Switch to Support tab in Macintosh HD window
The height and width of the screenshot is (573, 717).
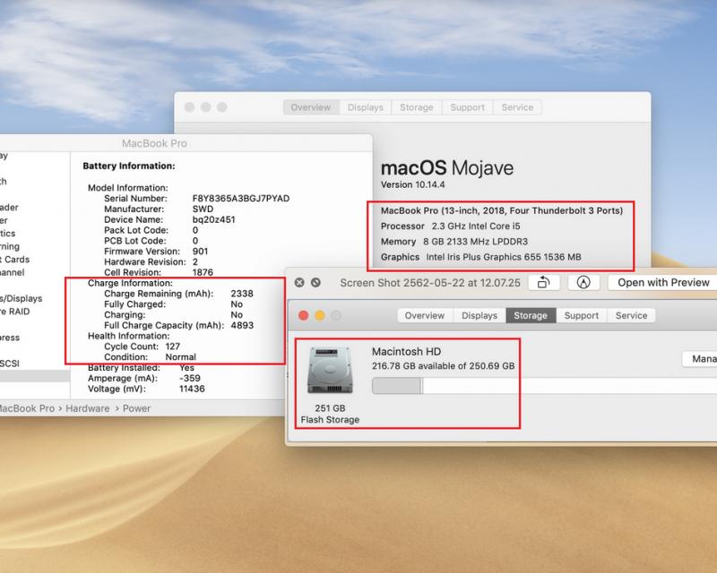581,316
